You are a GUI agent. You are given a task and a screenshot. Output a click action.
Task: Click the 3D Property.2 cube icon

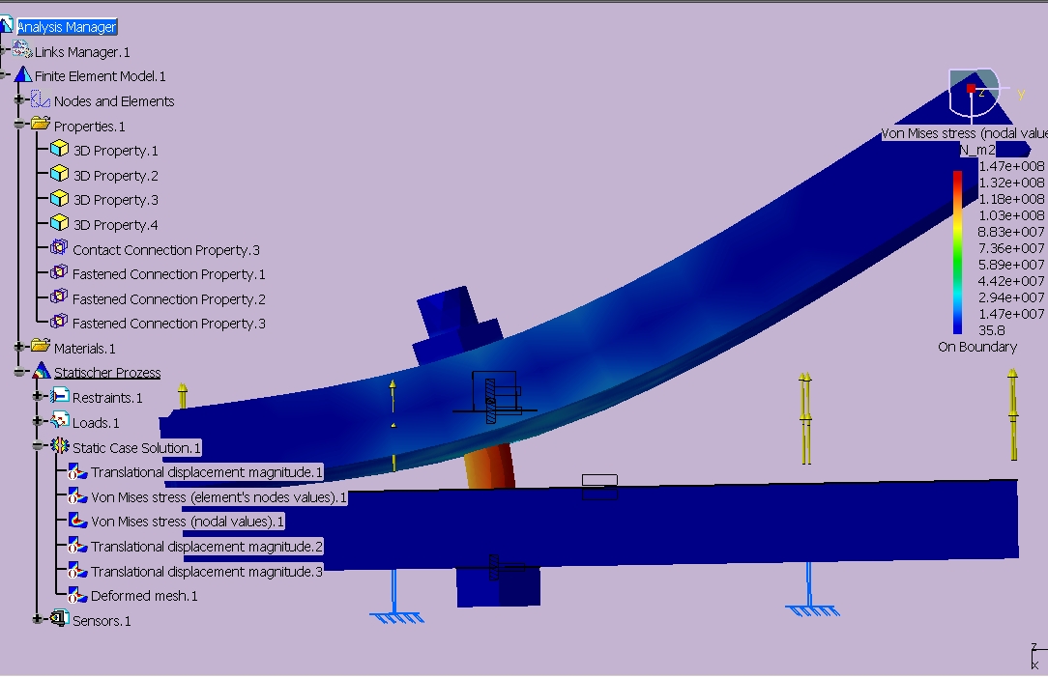point(60,173)
